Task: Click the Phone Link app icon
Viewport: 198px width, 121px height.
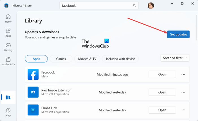Action: 33,110
